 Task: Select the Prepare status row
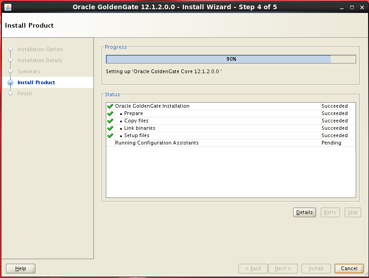click(231, 114)
